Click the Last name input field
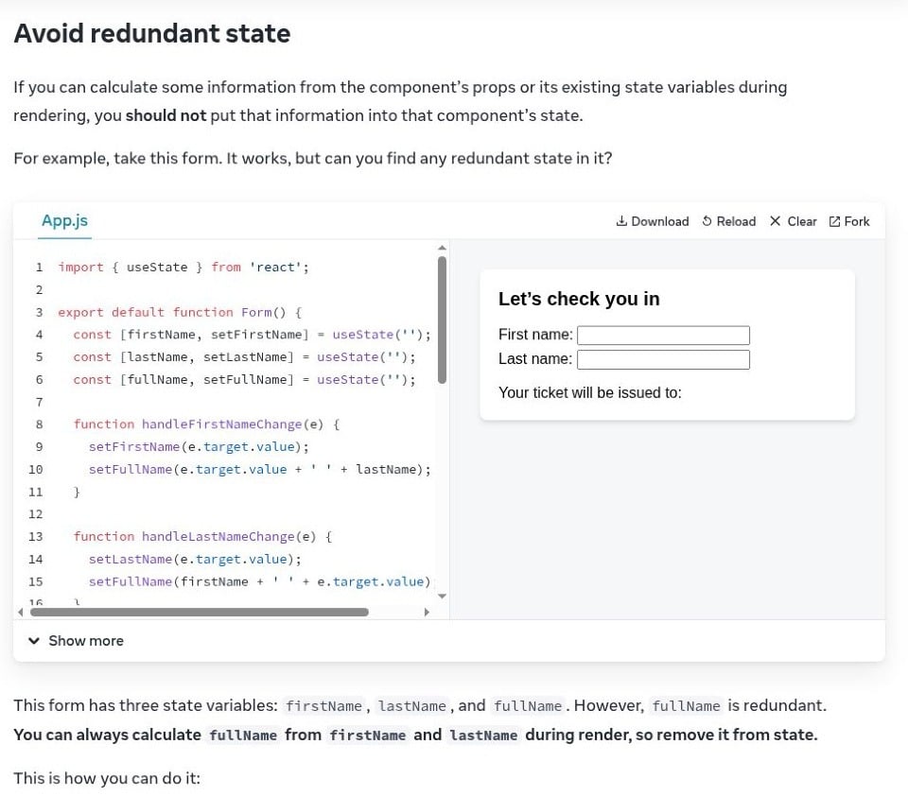This screenshot has width=908, height=796. tap(664, 359)
